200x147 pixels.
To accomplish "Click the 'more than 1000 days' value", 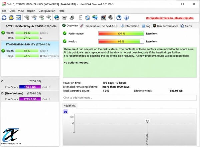I will point(116,87).
